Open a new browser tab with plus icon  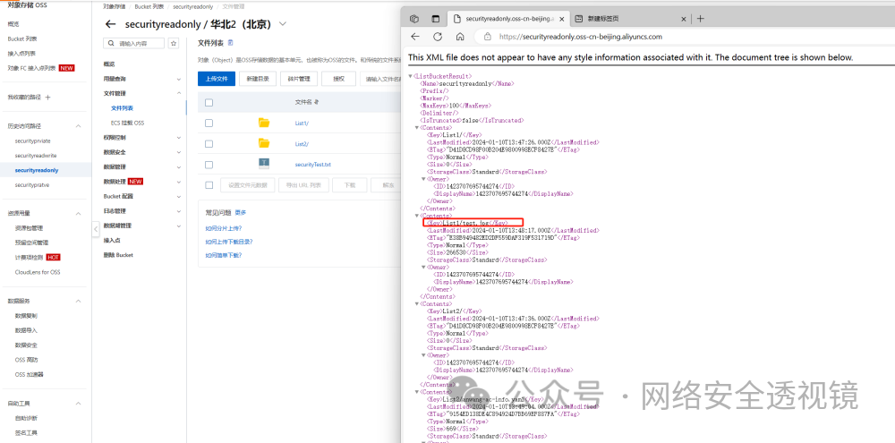[x=701, y=18]
